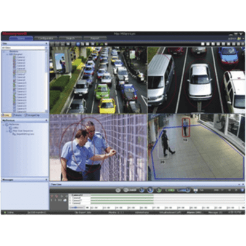Click the large blue play button
Screen dimensions: 246x246
click(x=150, y=190)
